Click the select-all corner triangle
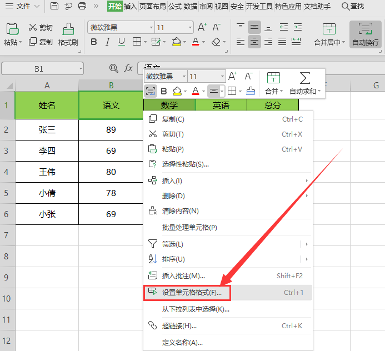This screenshot has width=385, height=351. tap(9, 86)
